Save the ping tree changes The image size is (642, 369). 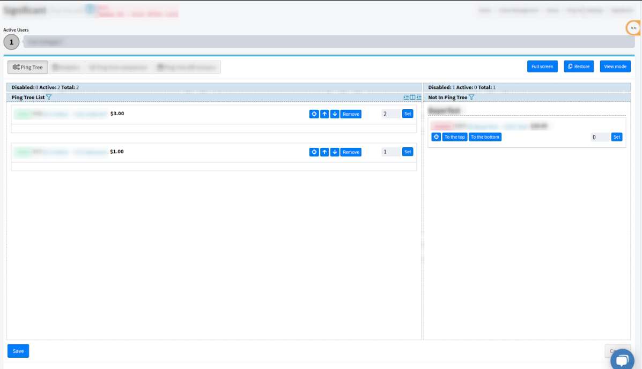click(18, 351)
